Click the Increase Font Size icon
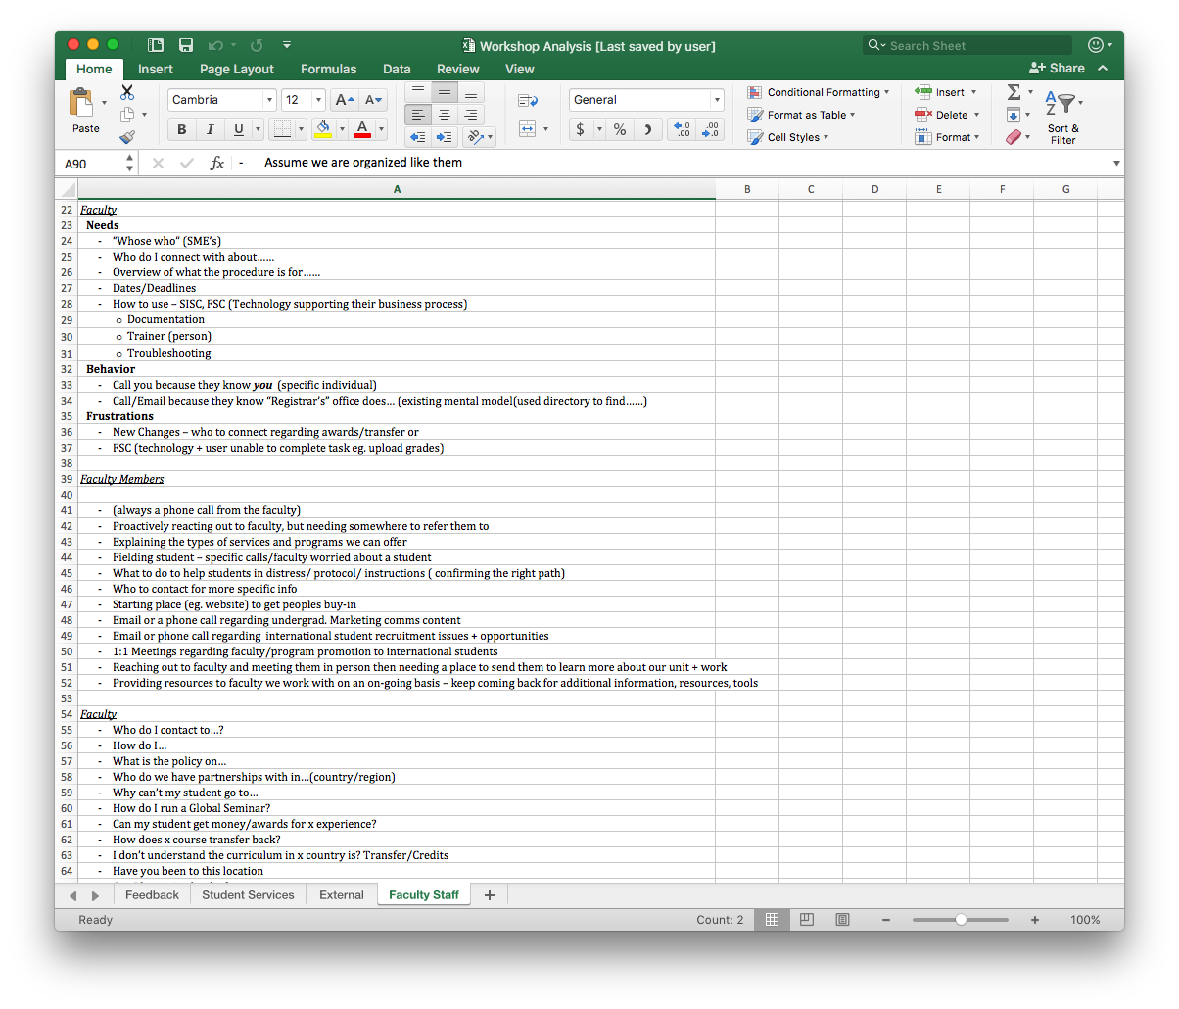The image size is (1179, 1009). (x=343, y=100)
